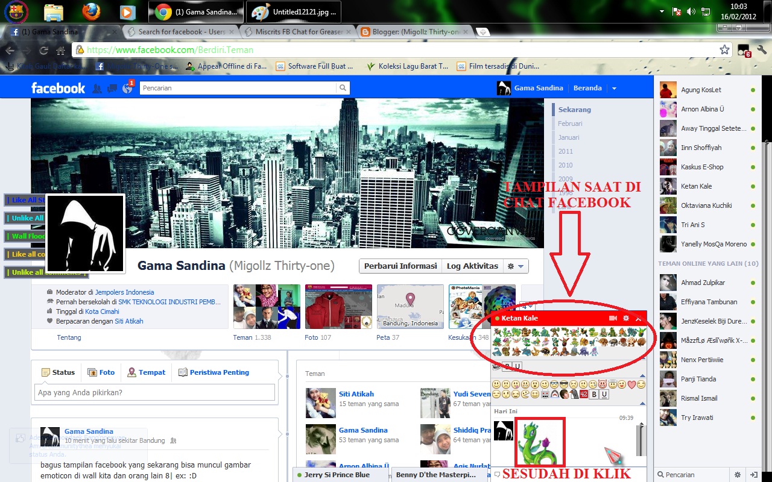Click Perbarui Informasi button
This screenshot has width=772, height=482.
click(x=400, y=266)
